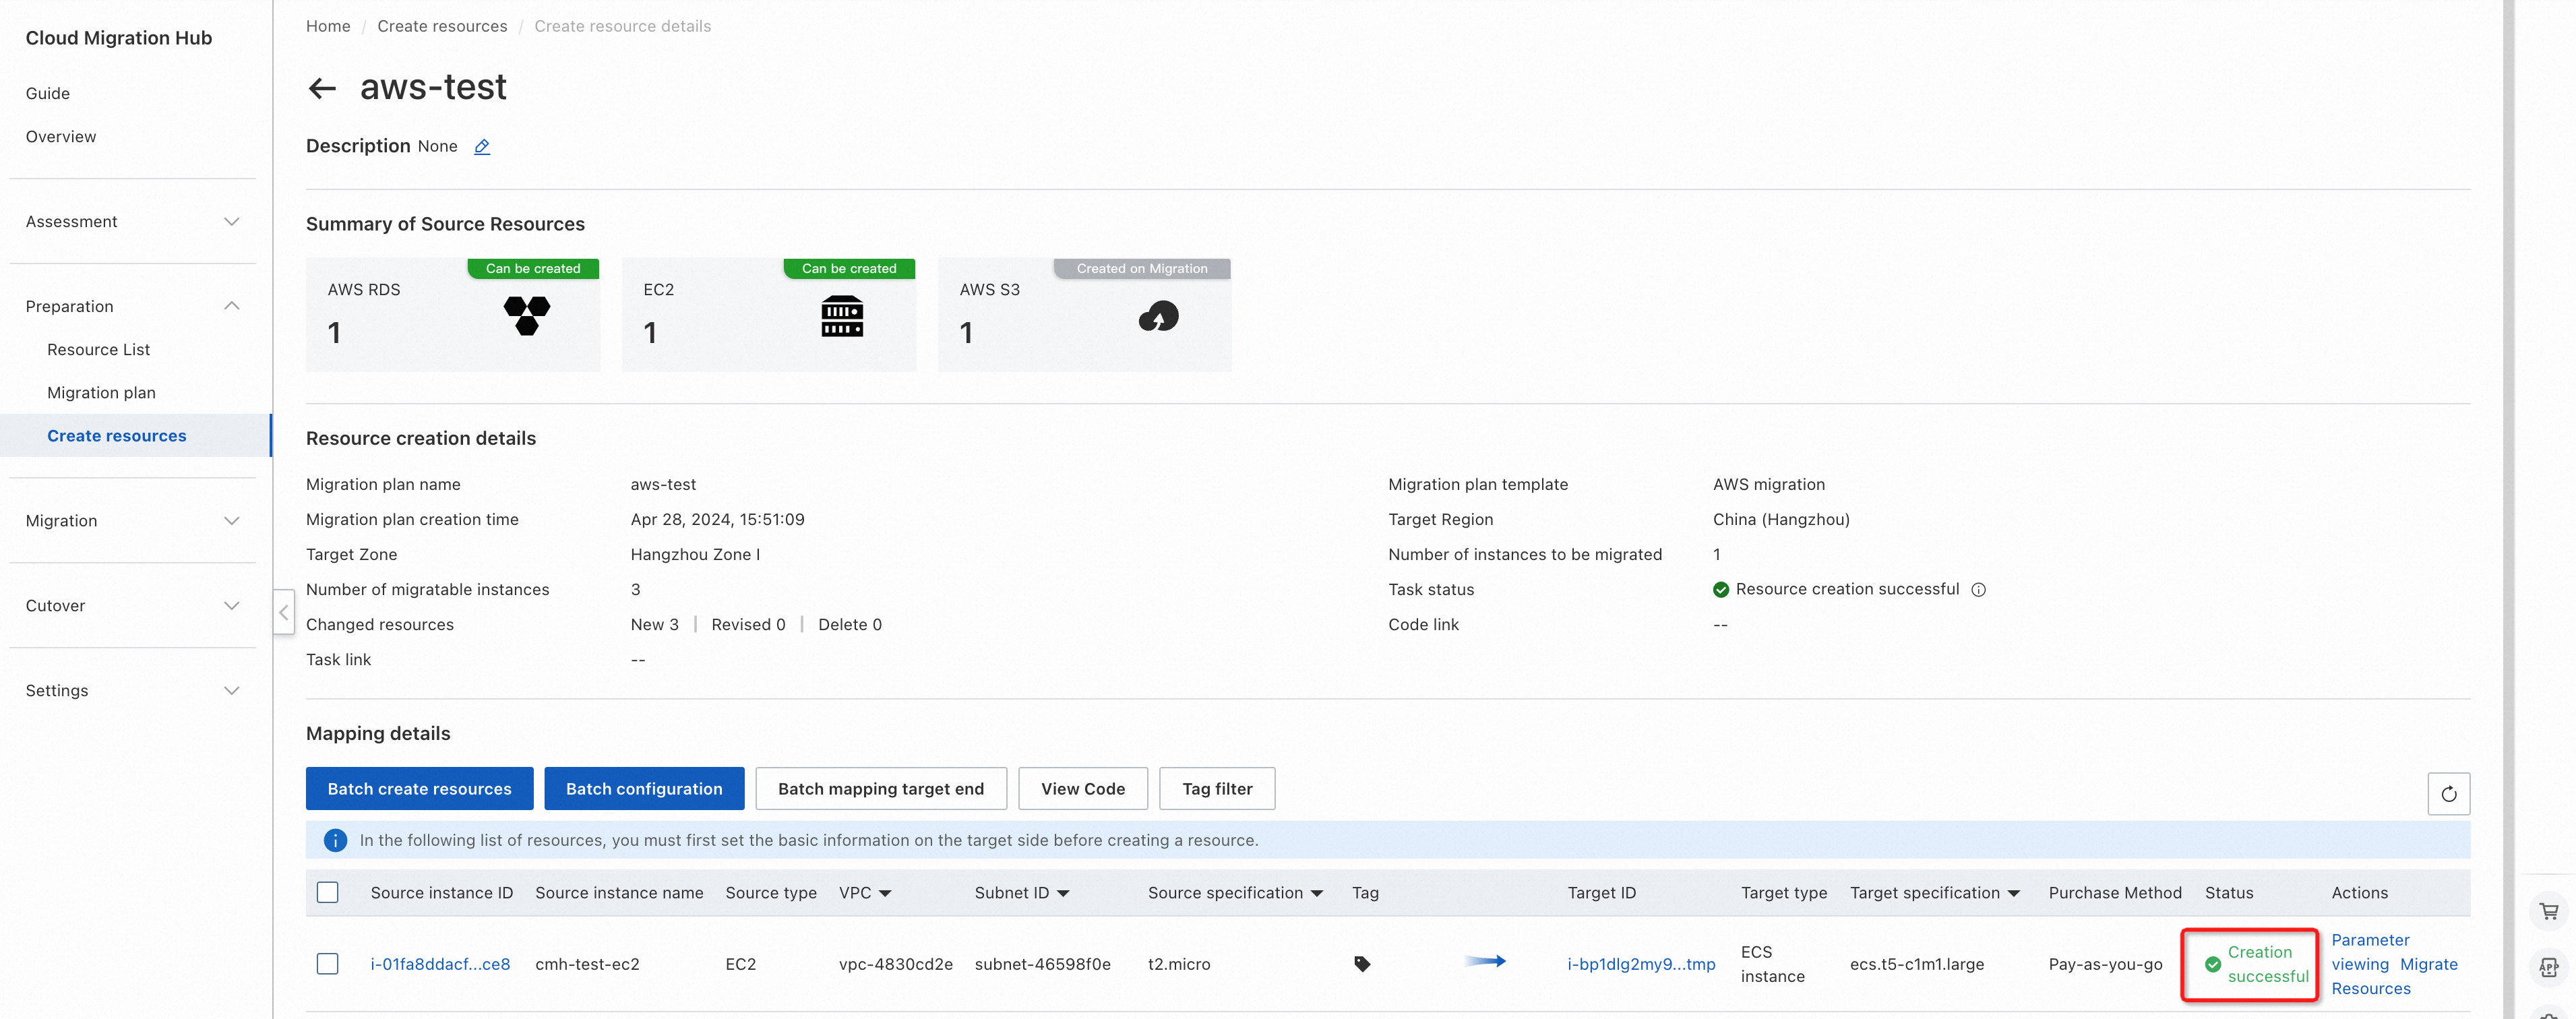Click the Tag filter button
Image resolution: width=2576 pixels, height=1019 pixels.
1217,789
